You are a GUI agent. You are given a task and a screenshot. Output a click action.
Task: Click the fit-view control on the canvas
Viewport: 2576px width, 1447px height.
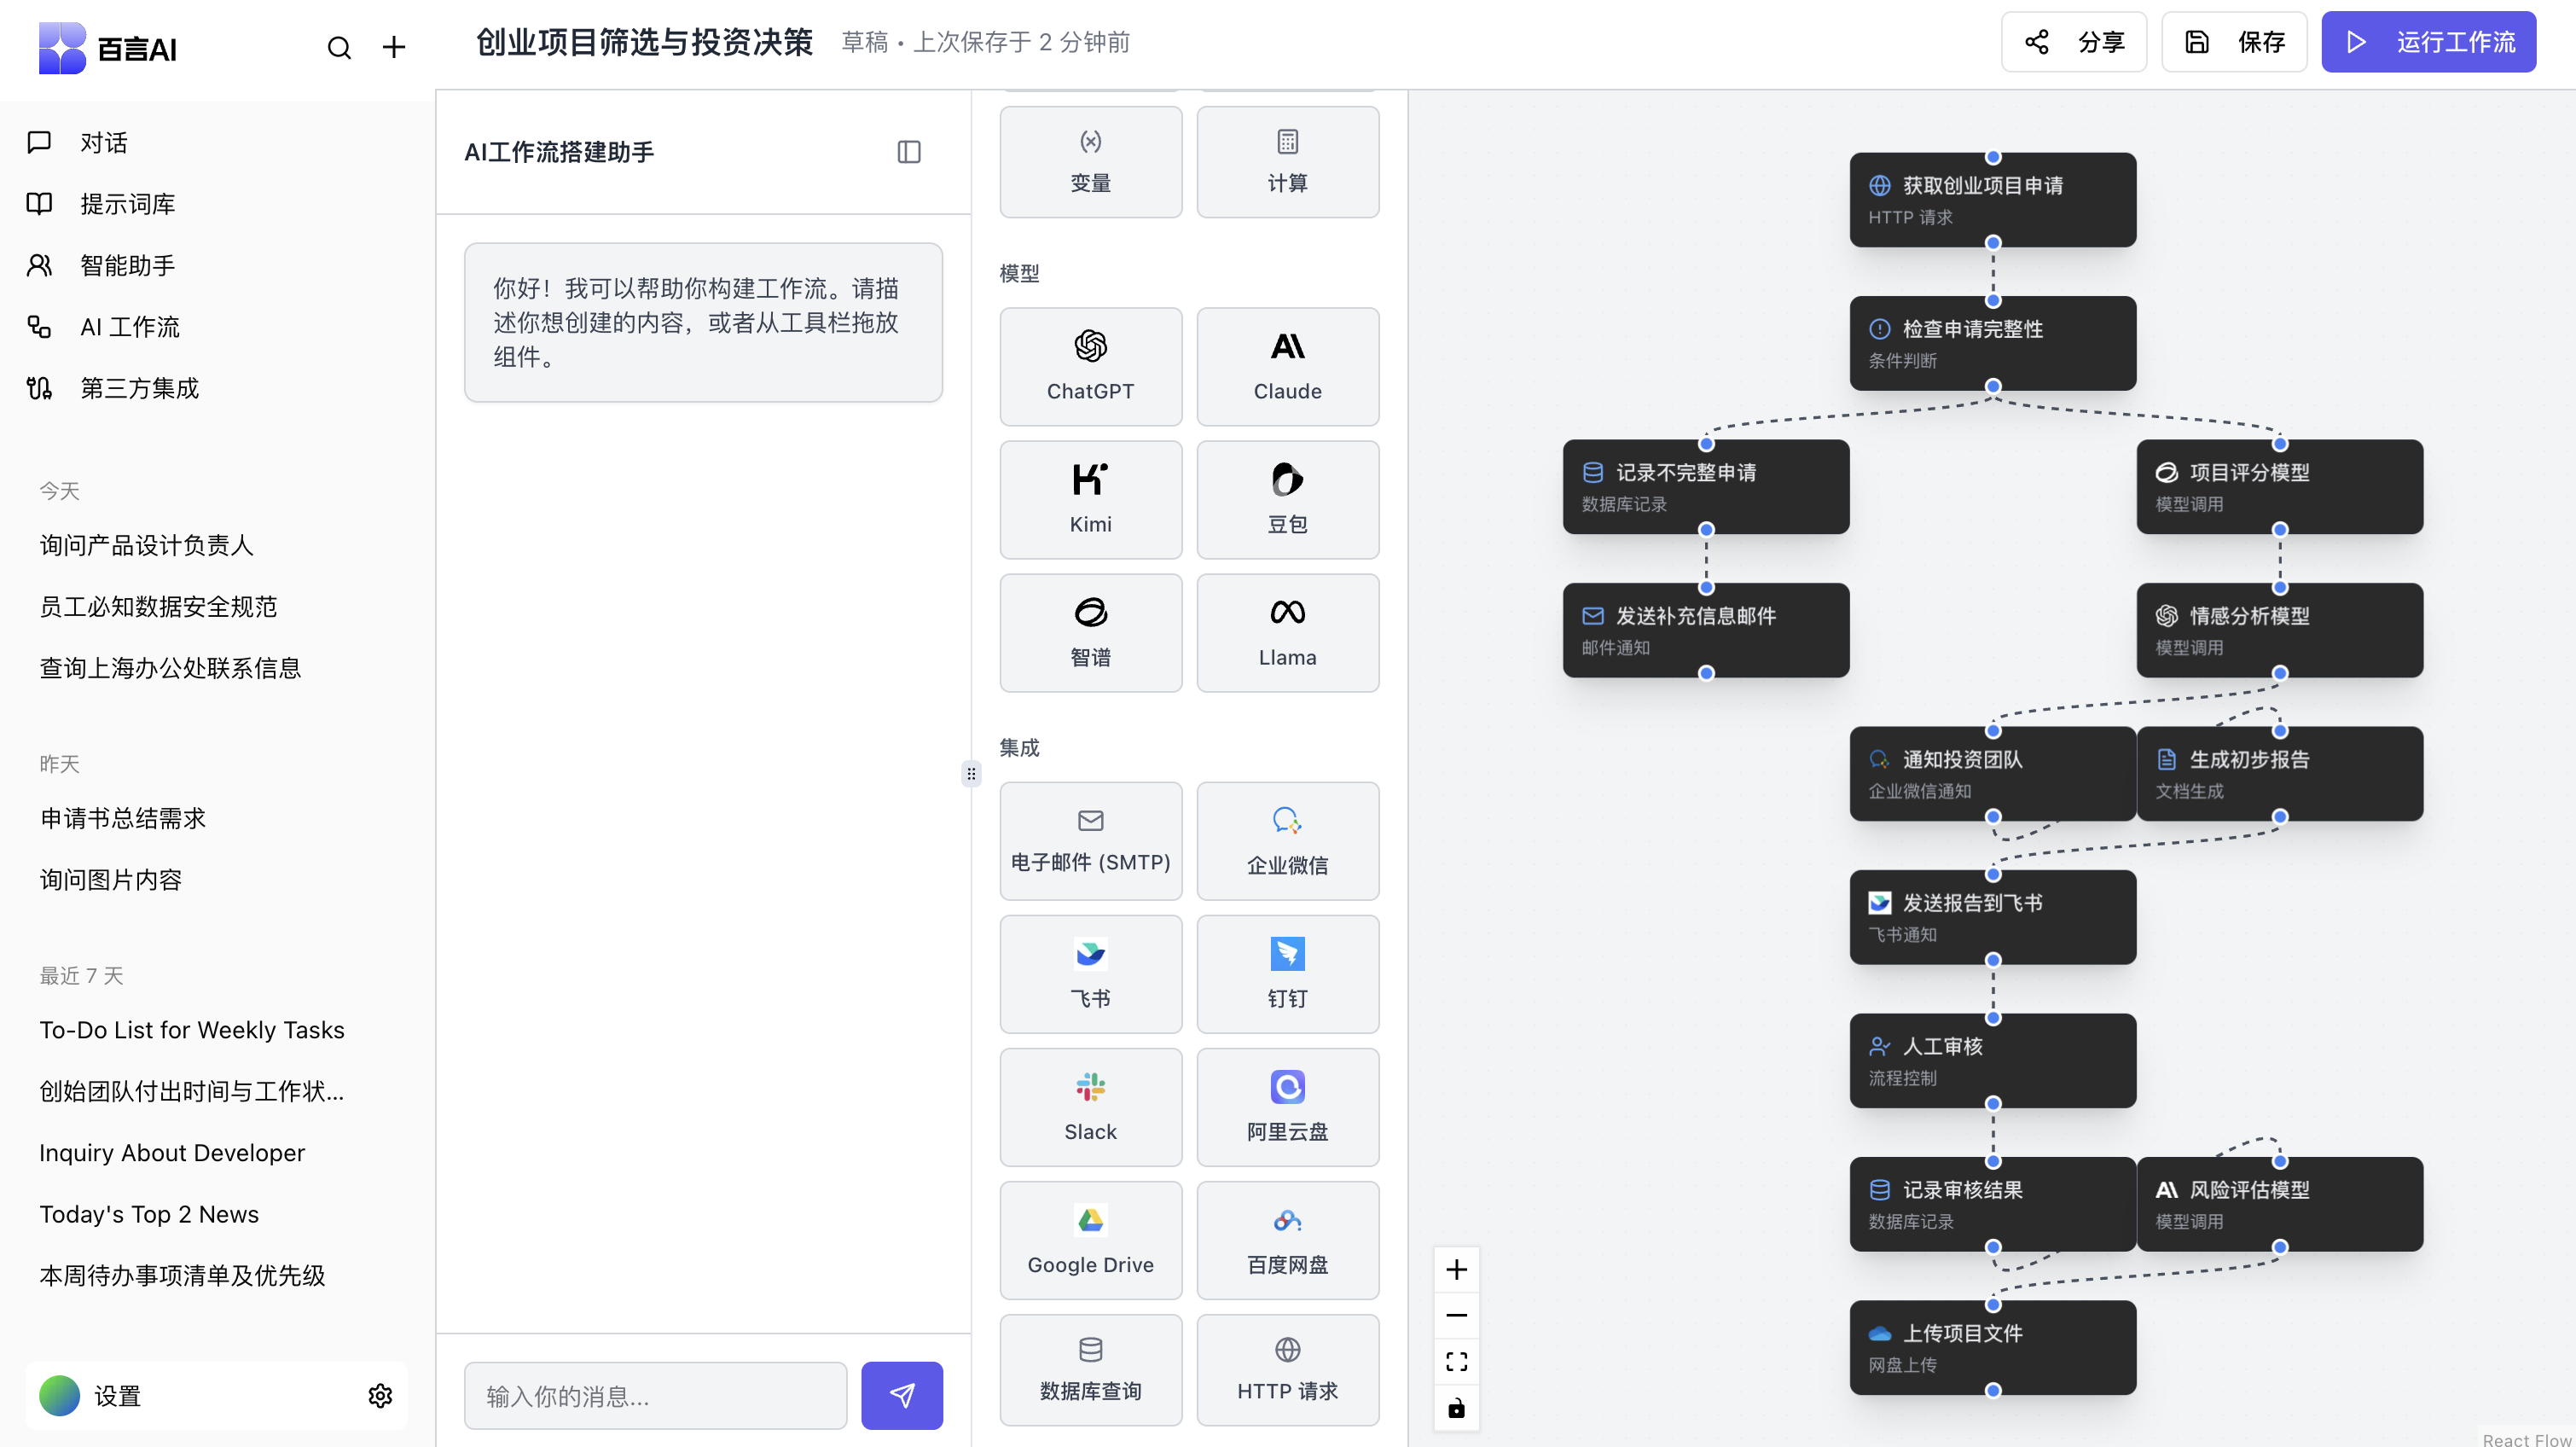pos(1456,1360)
